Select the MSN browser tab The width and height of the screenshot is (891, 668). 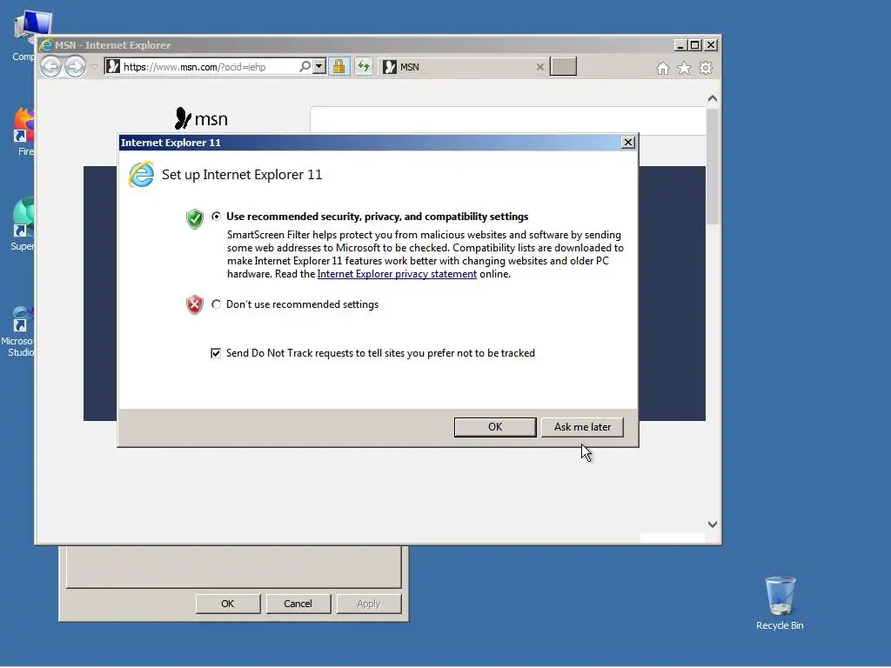[x=463, y=67]
